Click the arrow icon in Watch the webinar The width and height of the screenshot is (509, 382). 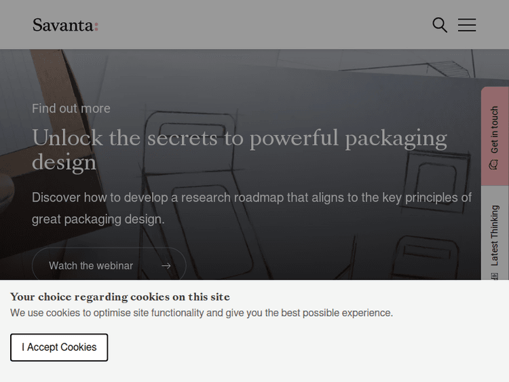click(x=166, y=266)
